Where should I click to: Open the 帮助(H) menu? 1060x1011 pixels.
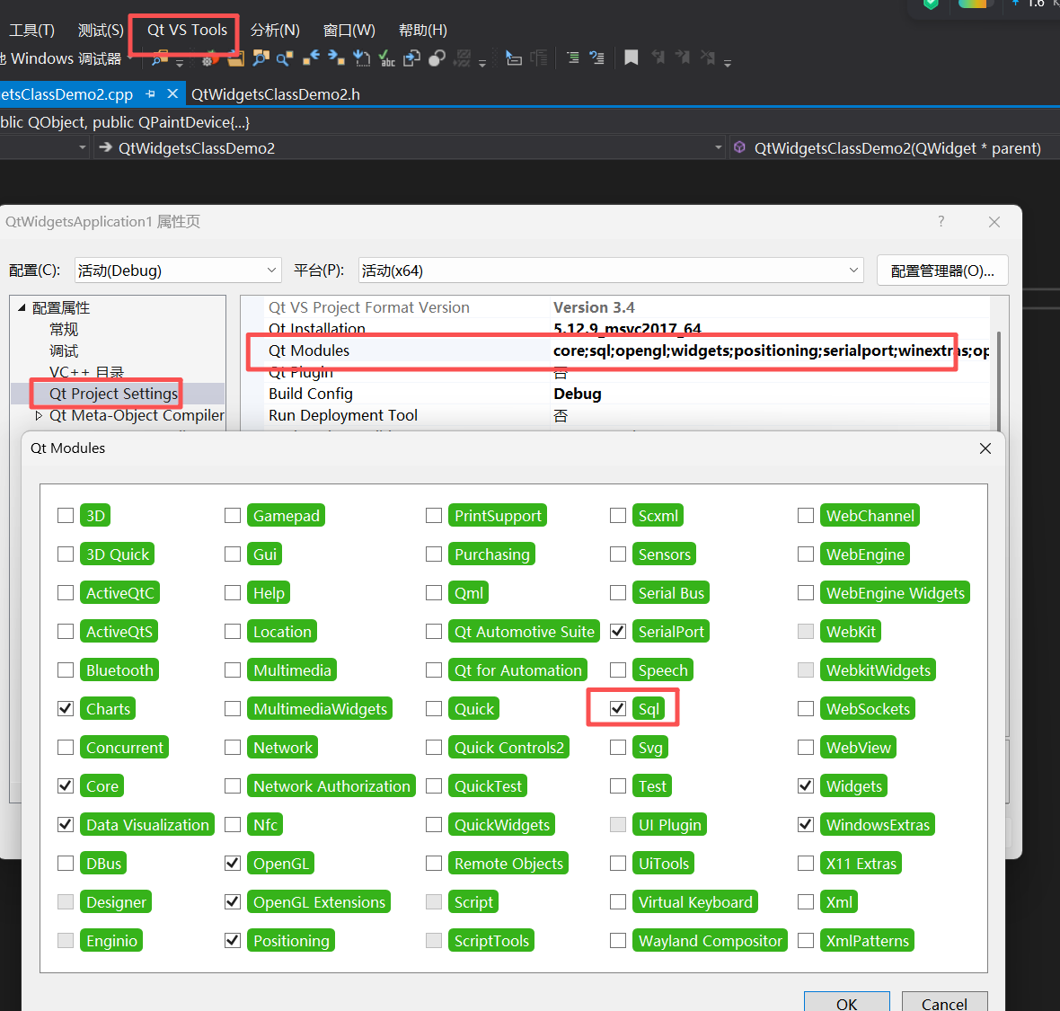[422, 31]
